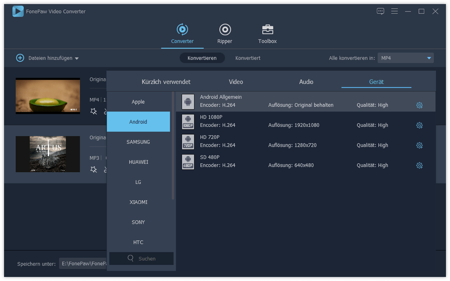The width and height of the screenshot is (450, 281).
Task: Click the Android Allgemein profile name
Action: [221, 97]
